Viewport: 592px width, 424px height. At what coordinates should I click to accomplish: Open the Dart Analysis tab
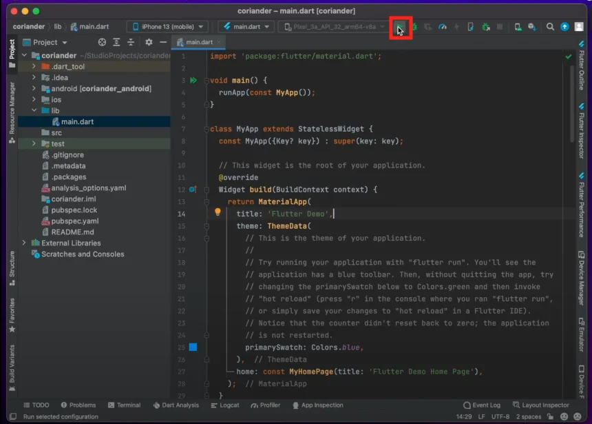coord(174,405)
